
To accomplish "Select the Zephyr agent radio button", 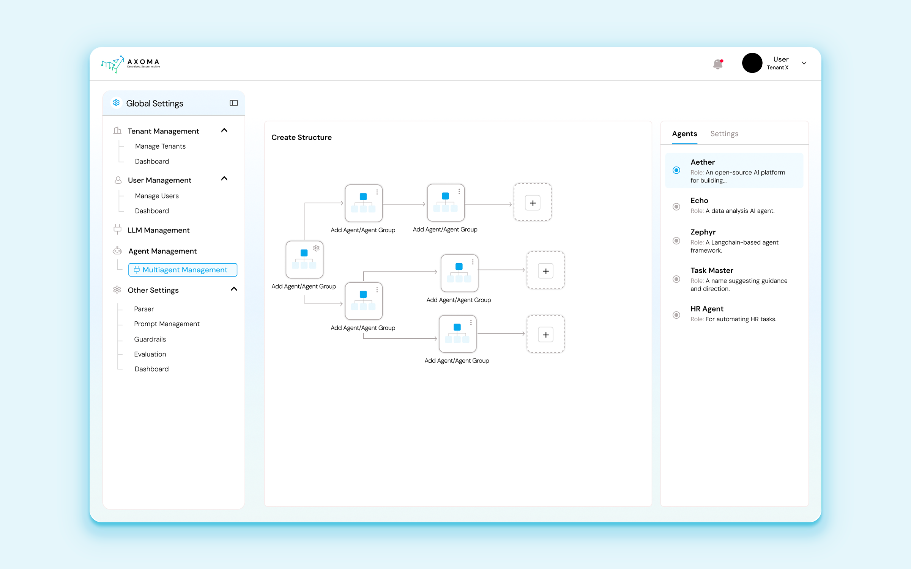I will (676, 241).
